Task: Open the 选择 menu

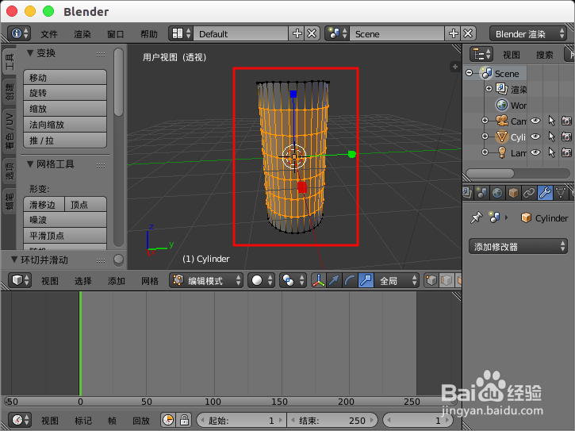Action: point(83,281)
